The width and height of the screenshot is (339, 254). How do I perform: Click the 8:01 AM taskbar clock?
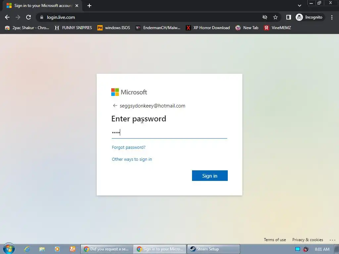click(x=322, y=249)
